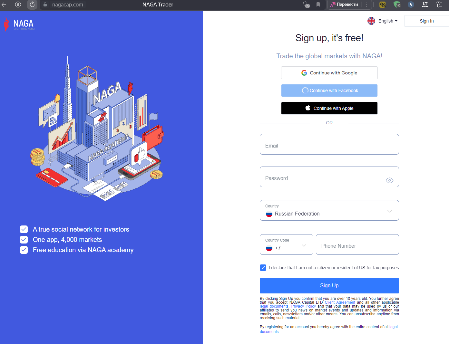Continue with Google sign-up button
Image resolution: width=449 pixels, height=344 pixels.
pos(329,73)
